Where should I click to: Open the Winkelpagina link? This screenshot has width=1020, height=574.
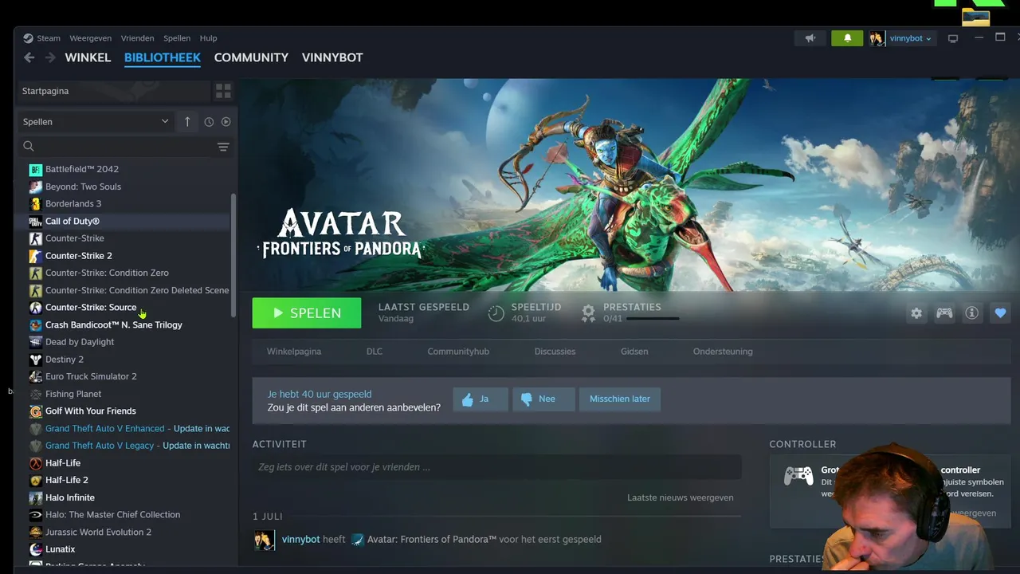click(x=294, y=352)
